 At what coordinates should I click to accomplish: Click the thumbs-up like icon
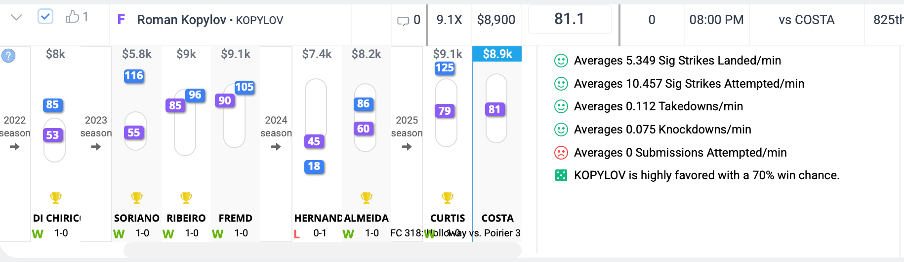73,17
